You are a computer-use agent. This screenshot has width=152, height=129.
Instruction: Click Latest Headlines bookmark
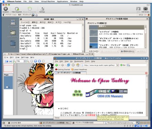click(x=79, y=69)
